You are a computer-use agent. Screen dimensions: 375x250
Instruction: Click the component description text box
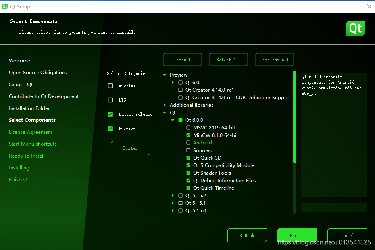coord(334,135)
